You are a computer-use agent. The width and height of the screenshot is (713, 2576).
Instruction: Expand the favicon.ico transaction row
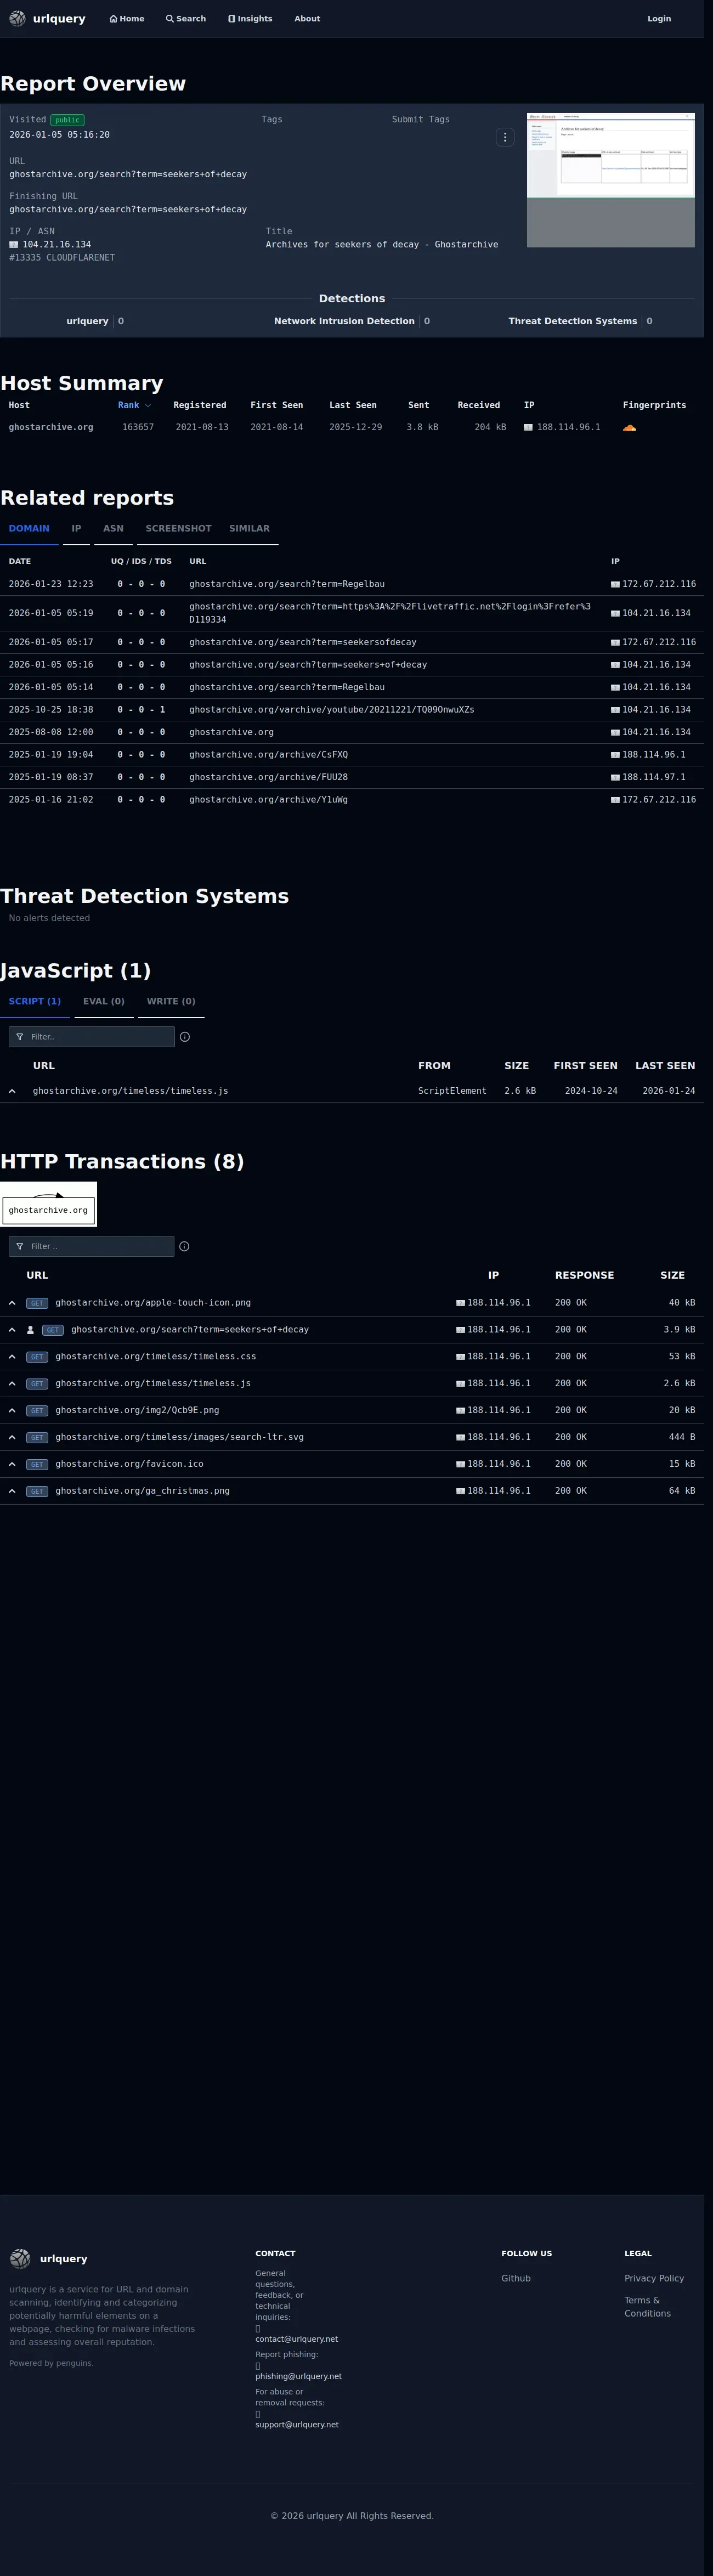coord(12,1464)
